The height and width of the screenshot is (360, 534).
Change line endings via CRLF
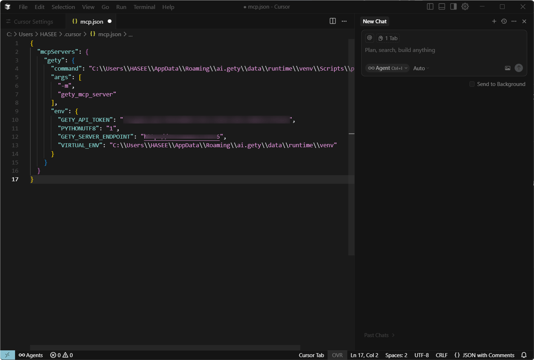click(x=442, y=355)
